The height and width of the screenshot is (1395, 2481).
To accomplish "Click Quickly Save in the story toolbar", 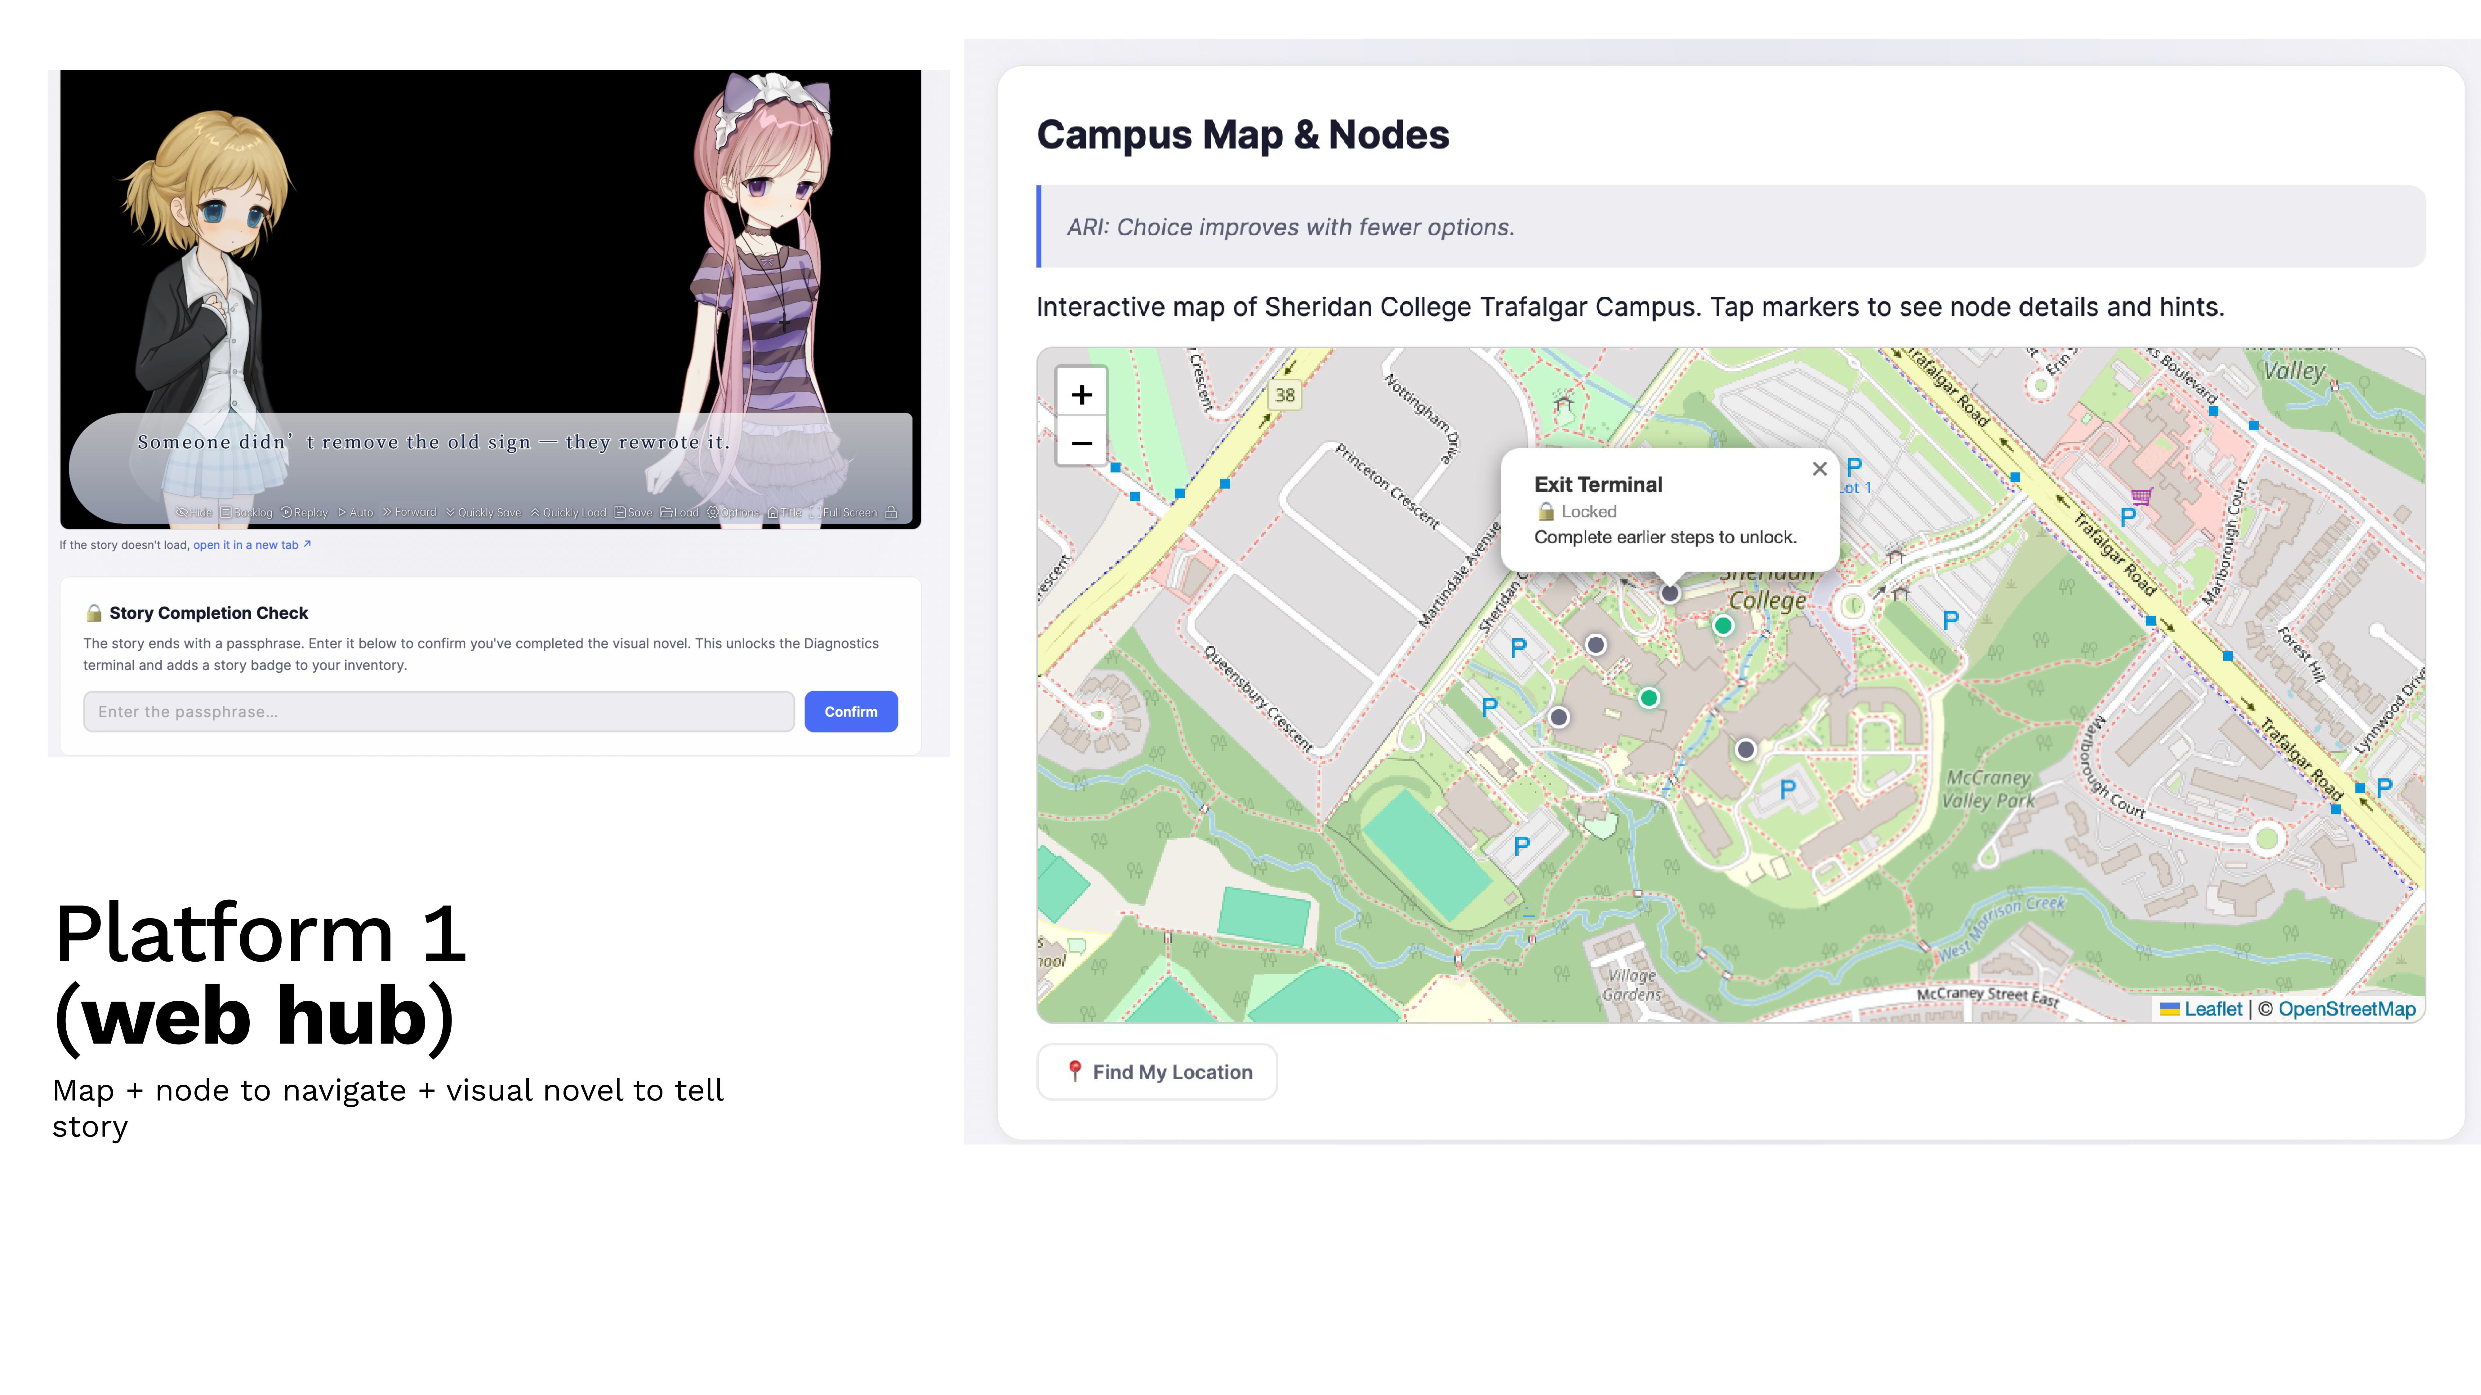I will 483,512.
